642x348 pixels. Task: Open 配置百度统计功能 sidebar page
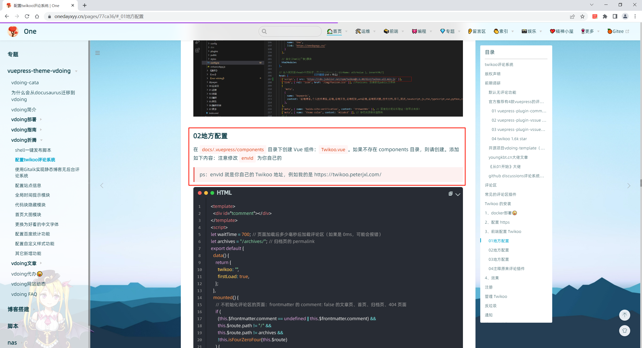pos(33,234)
